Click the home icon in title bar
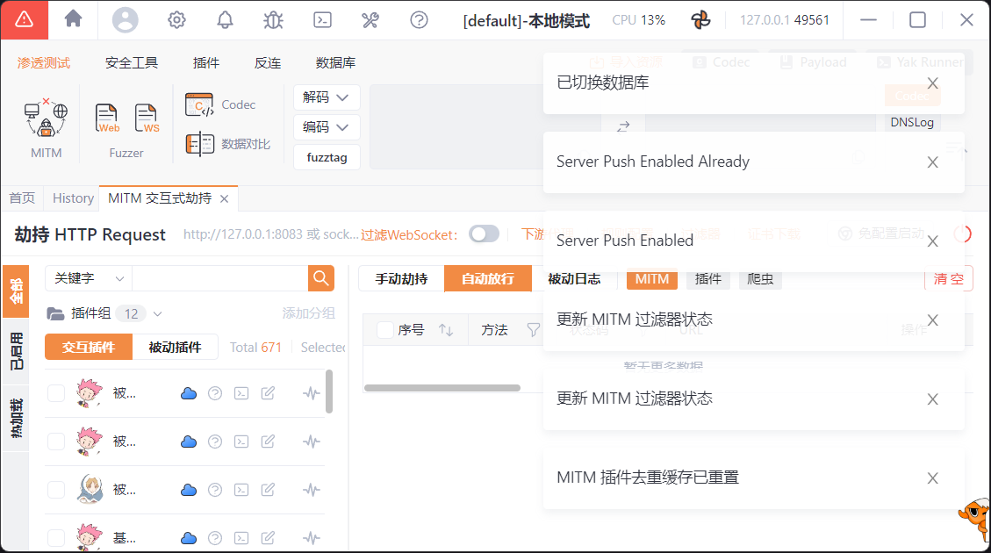The height and width of the screenshot is (553, 991). click(x=74, y=19)
